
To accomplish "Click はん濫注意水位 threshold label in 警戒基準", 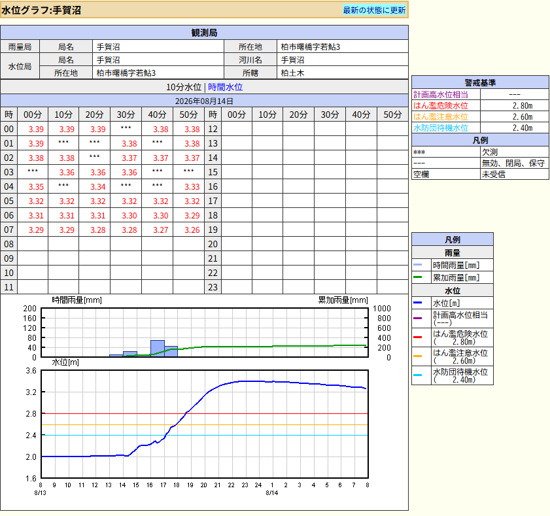I will pos(441,117).
